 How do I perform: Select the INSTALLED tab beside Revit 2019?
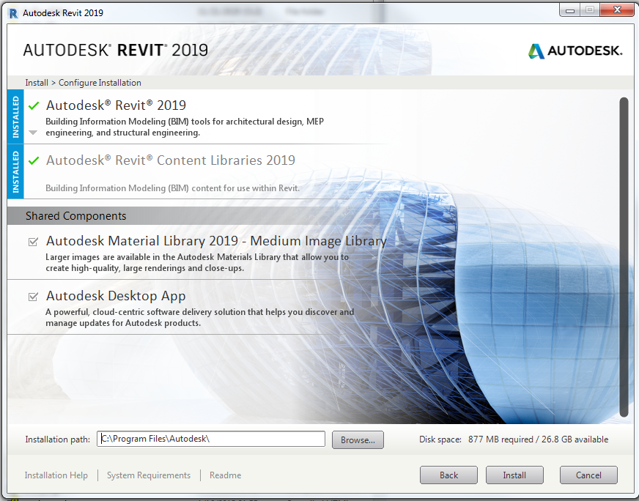(13, 116)
